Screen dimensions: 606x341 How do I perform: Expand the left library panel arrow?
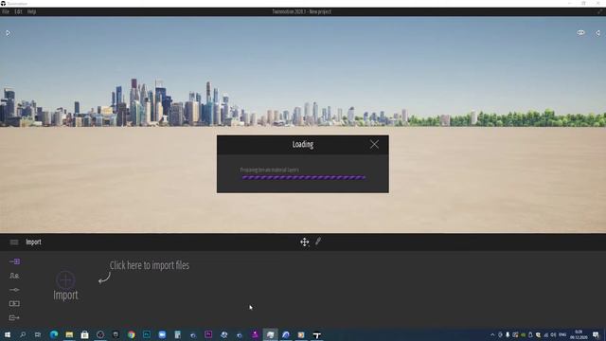tap(8, 33)
